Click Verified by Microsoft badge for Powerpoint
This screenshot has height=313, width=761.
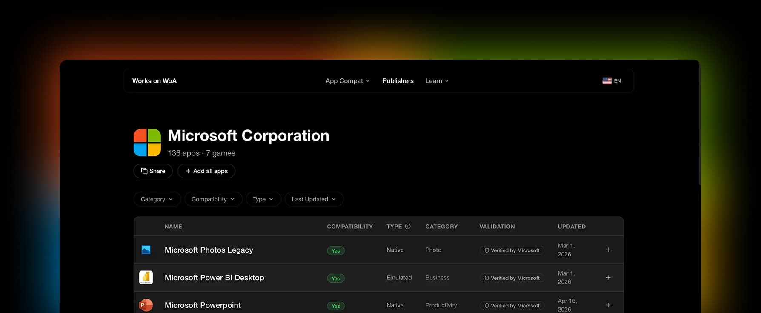tap(512, 306)
